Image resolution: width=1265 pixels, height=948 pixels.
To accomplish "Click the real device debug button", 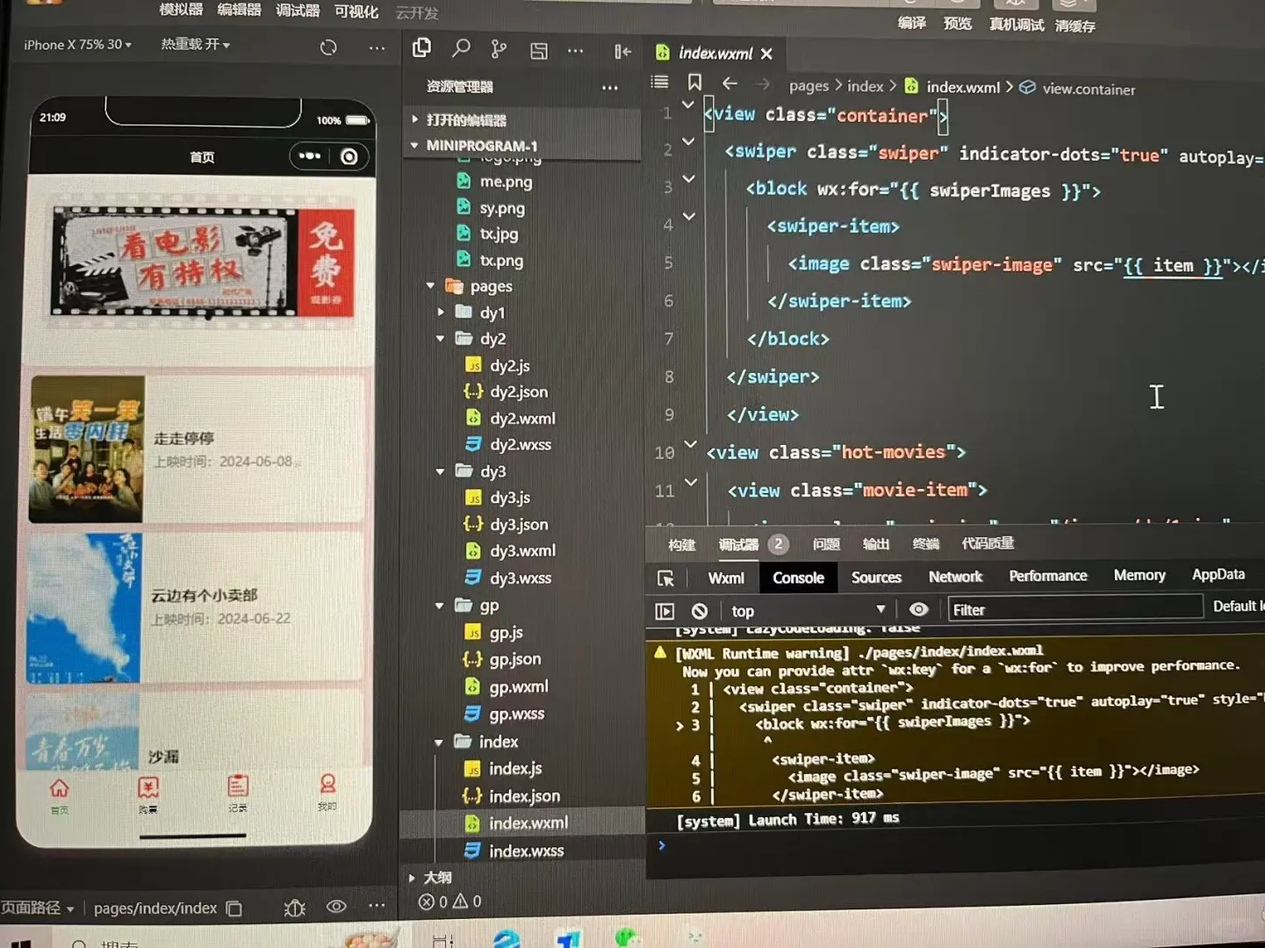I will pyautogui.click(x=1017, y=25).
